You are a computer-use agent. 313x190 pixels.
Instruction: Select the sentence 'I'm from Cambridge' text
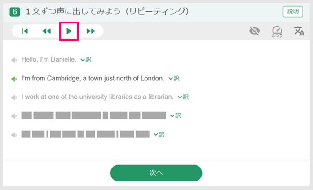tap(93, 79)
